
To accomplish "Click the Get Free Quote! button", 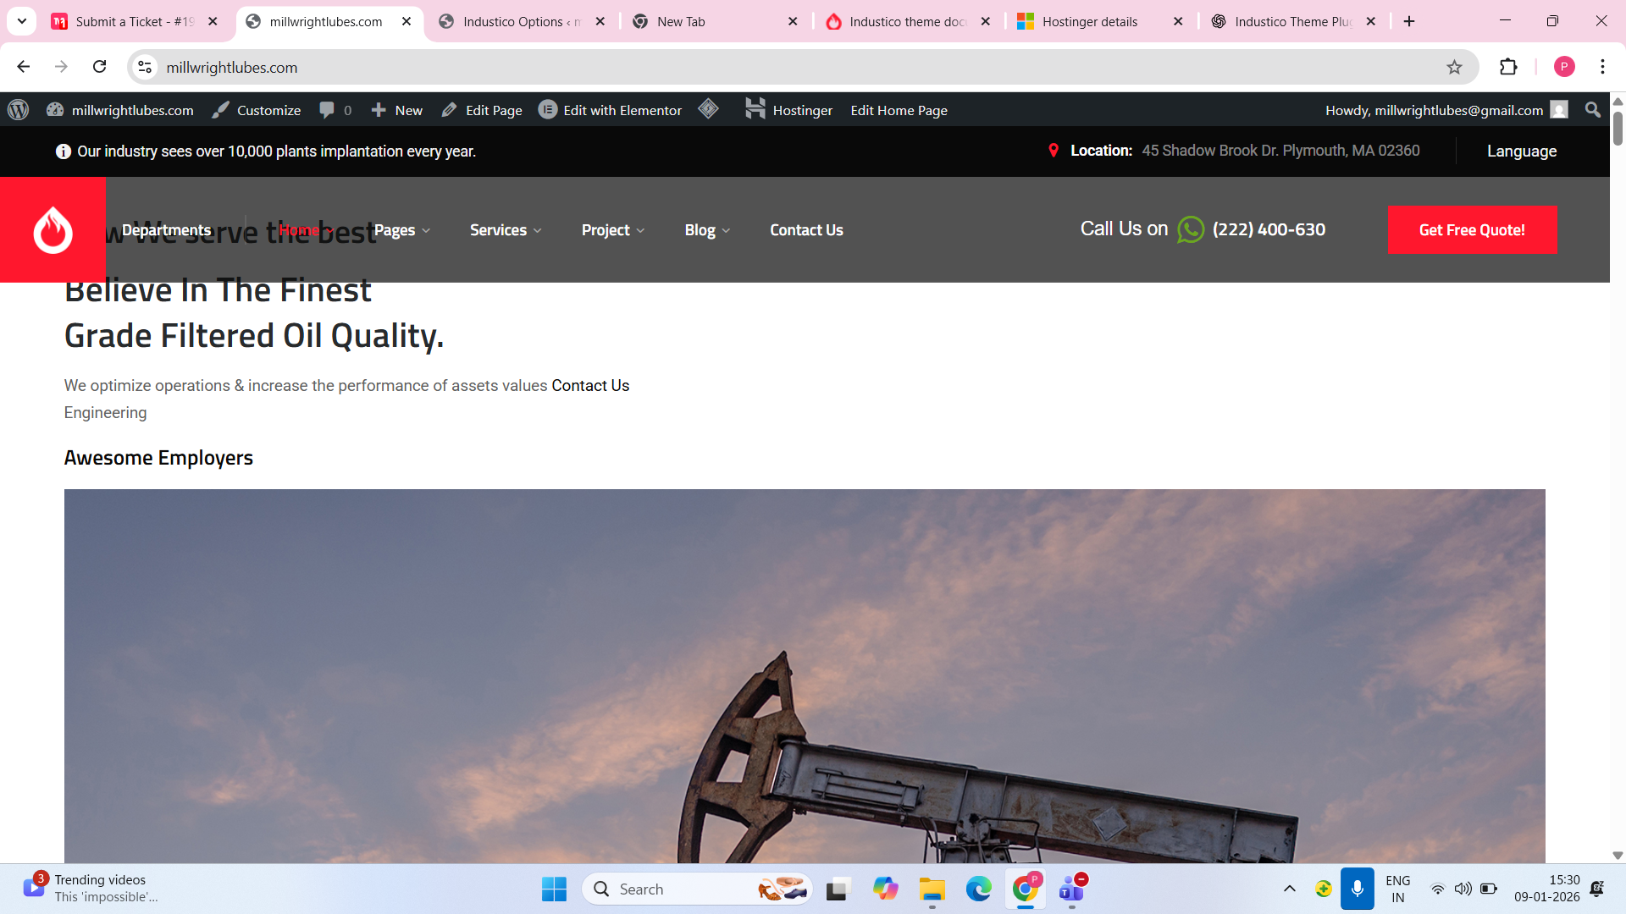I will click(x=1472, y=230).
